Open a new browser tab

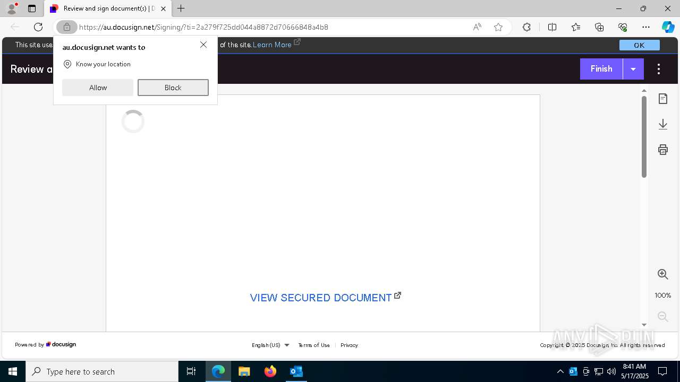tap(181, 8)
